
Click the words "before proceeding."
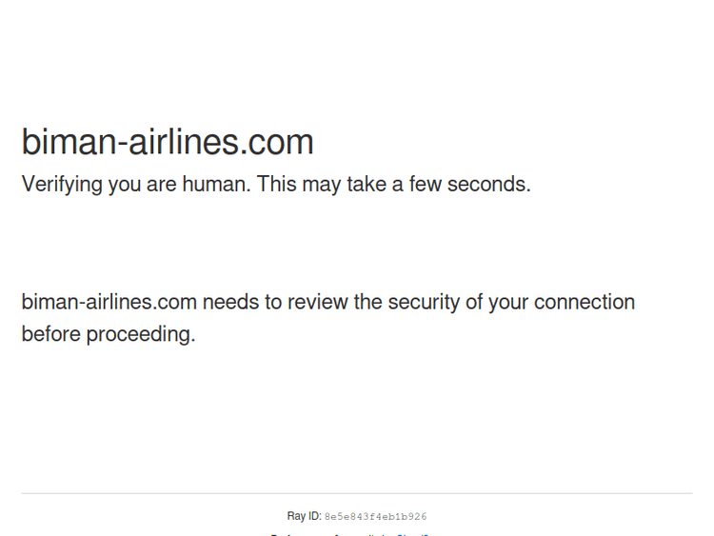pyautogui.click(x=108, y=334)
